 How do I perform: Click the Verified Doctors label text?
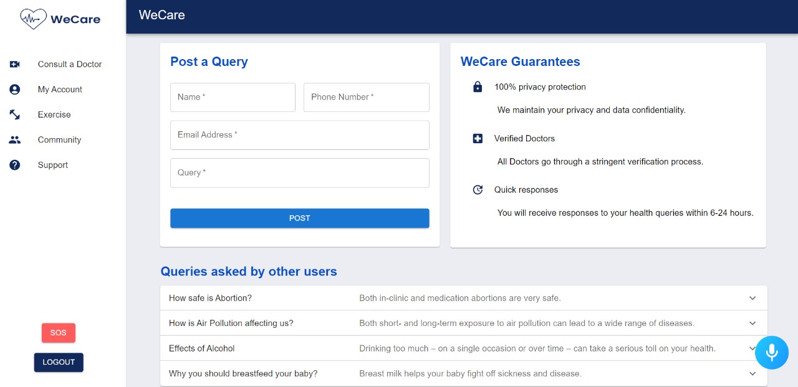524,139
